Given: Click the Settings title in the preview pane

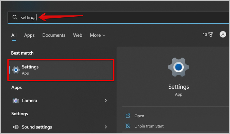Looking at the screenshot, I should tap(179, 87).
